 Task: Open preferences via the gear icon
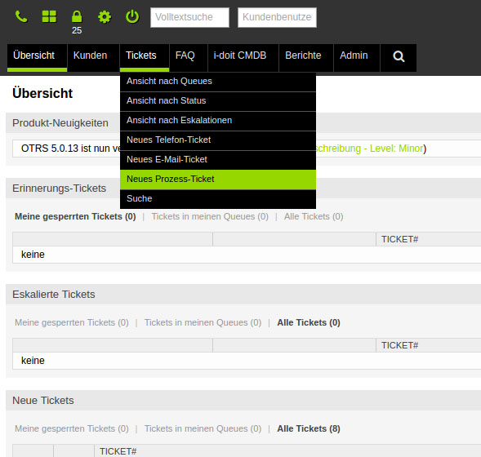[x=105, y=17]
